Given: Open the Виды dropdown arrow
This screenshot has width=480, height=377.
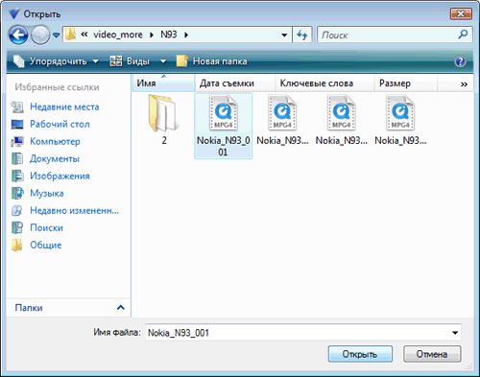Looking at the screenshot, I should (x=163, y=61).
